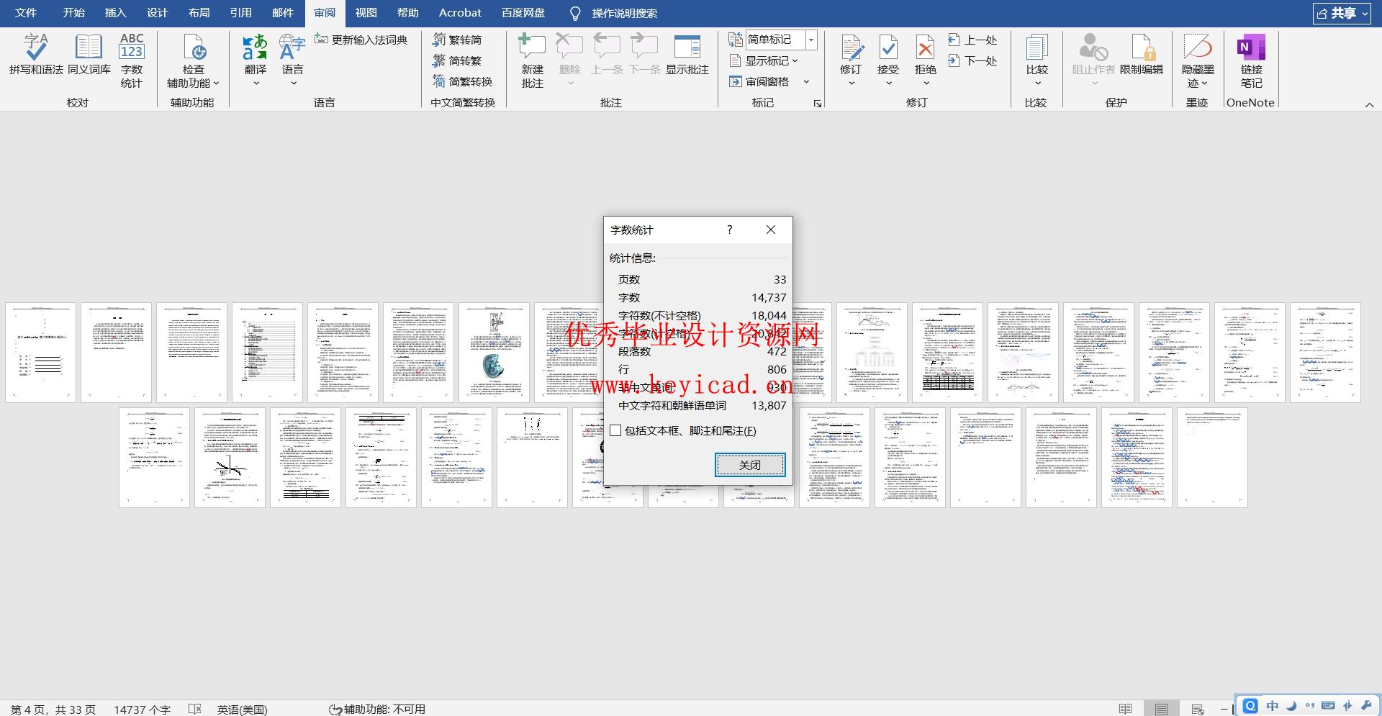Click the status bar word count 14737 个字
This screenshot has height=716, width=1382.
142,710
